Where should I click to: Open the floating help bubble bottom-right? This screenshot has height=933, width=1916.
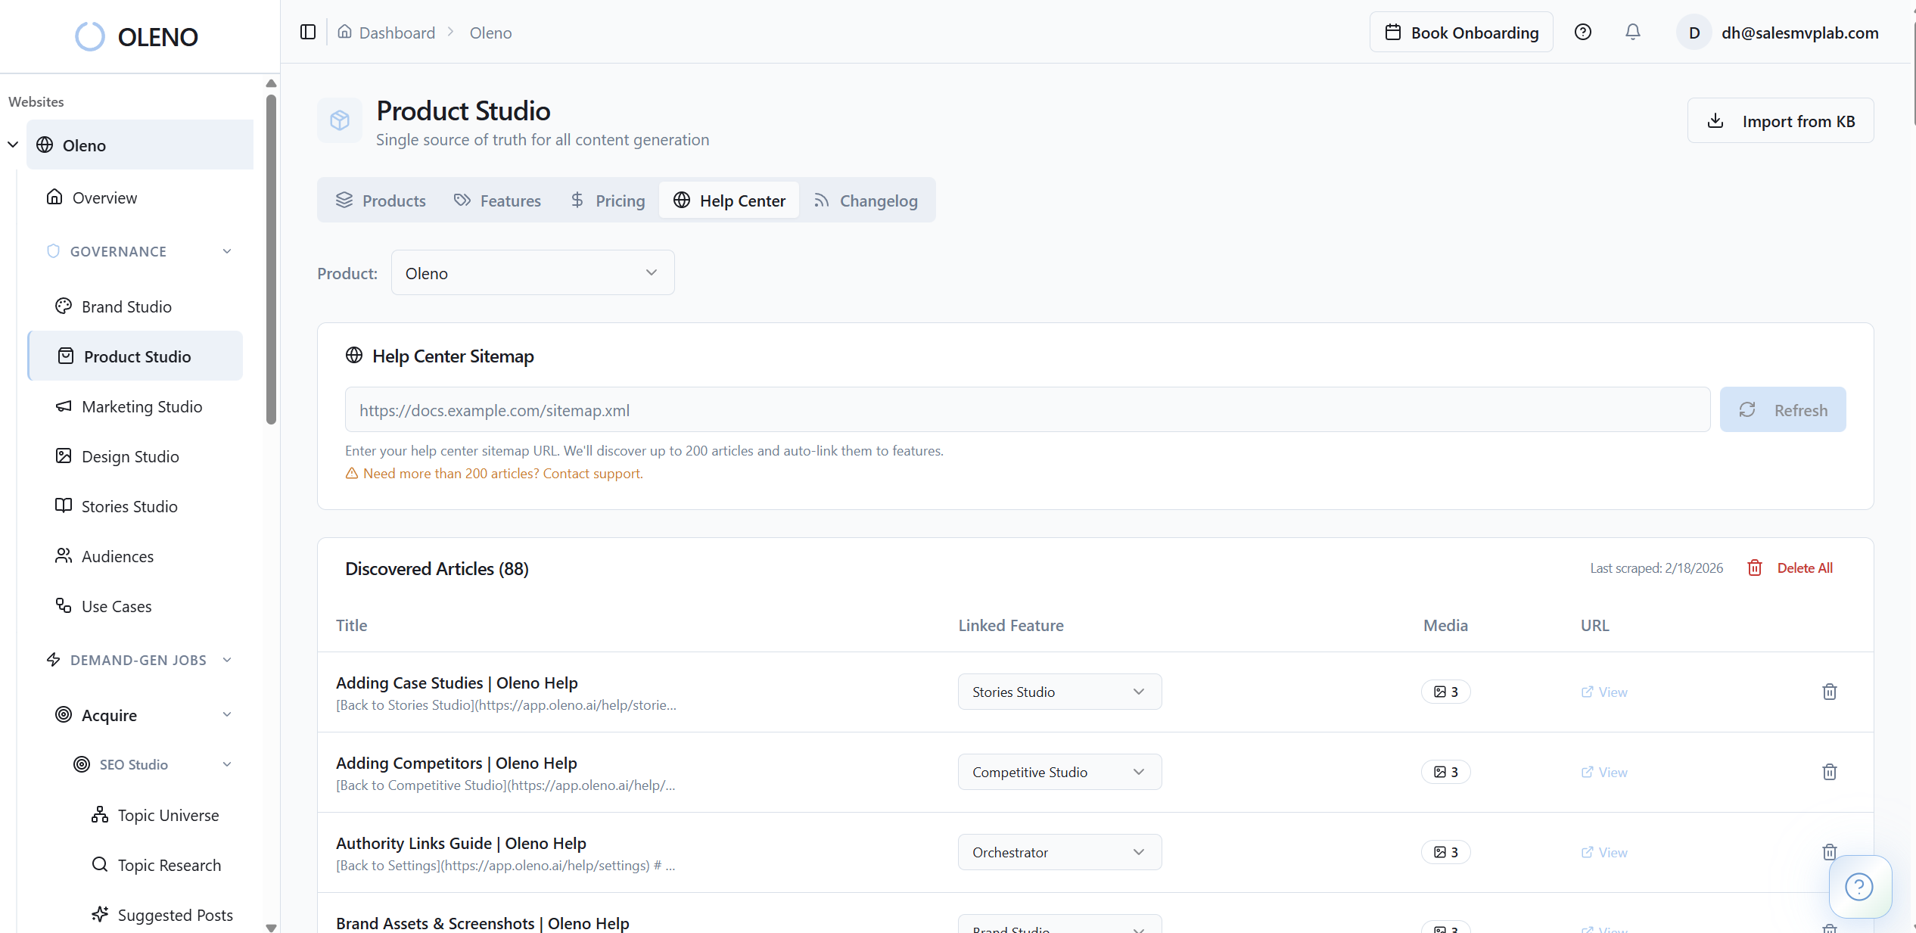1860,887
